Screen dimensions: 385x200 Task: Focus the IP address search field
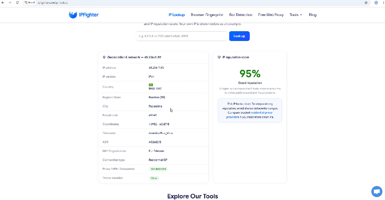coord(182,36)
